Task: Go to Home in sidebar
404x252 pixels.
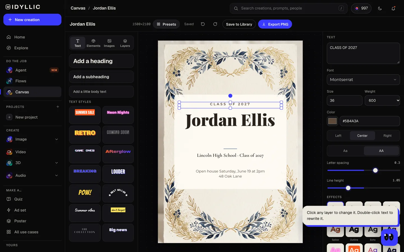Action: [32, 37]
